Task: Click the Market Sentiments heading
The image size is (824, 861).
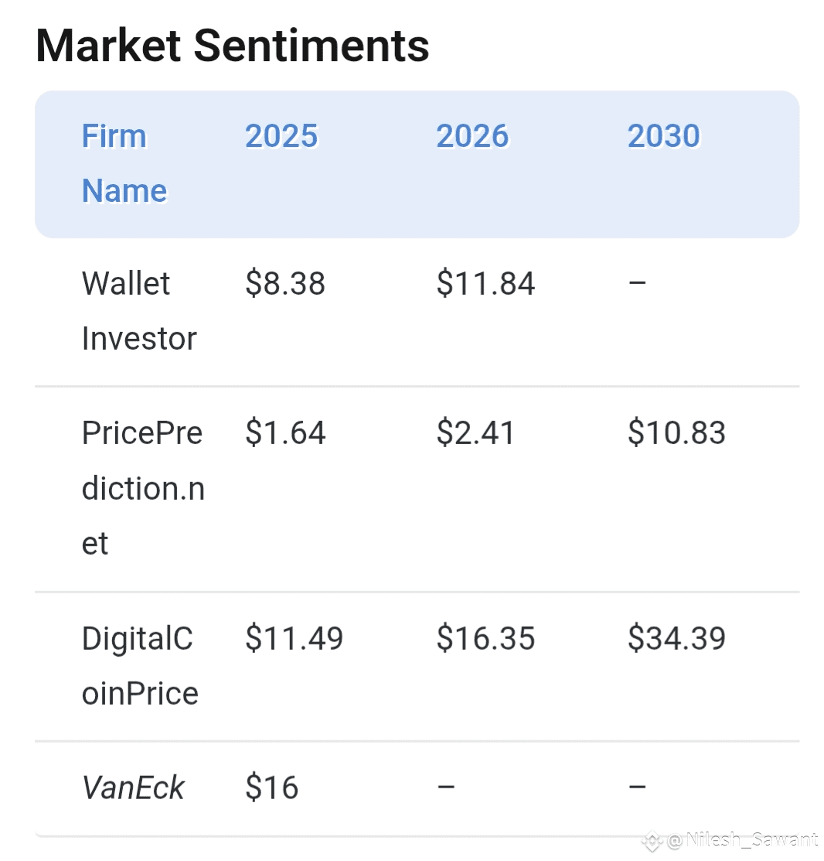Action: (232, 45)
